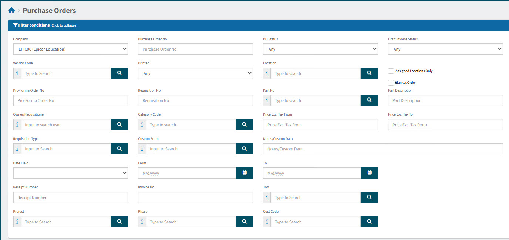This screenshot has height=240, width=509.
Task: Expand the Date Field dropdown
Action: pyautogui.click(x=70, y=173)
